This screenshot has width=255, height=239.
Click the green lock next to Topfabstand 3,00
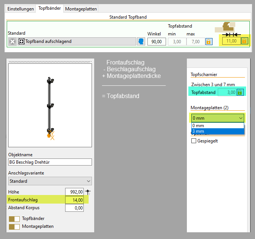click(x=240, y=92)
